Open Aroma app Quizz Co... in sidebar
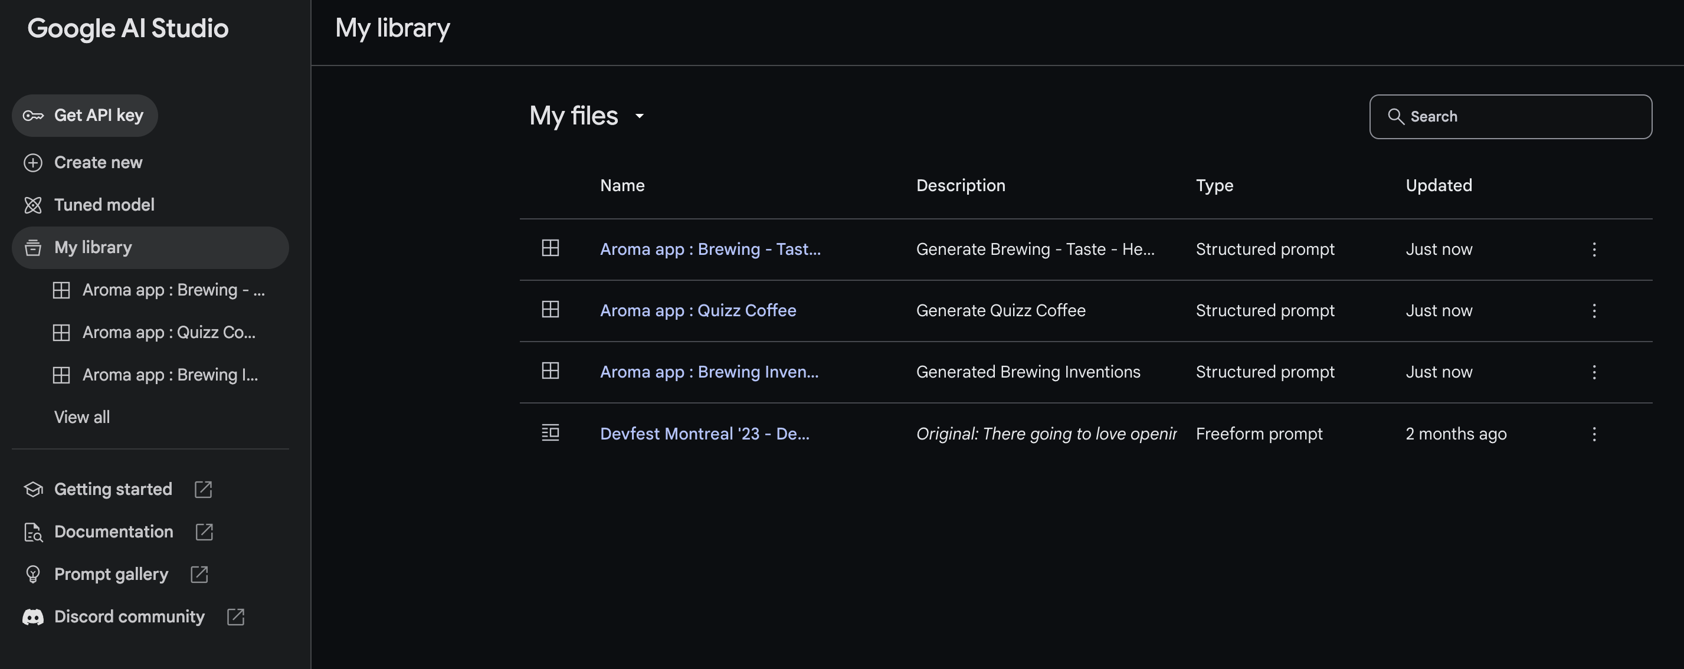This screenshot has width=1684, height=669. 169,333
